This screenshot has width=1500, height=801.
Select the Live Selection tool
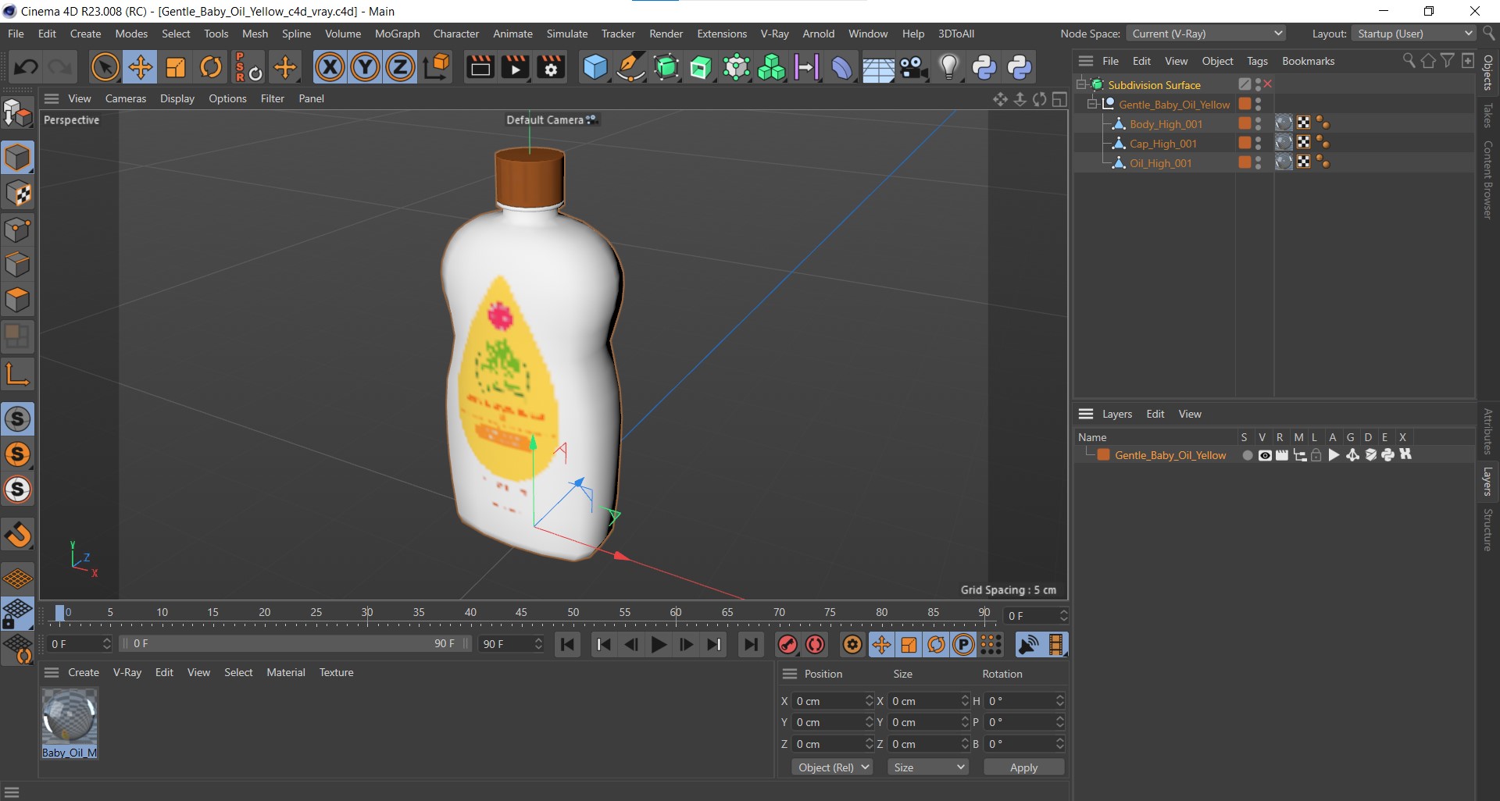pyautogui.click(x=105, y=67)
